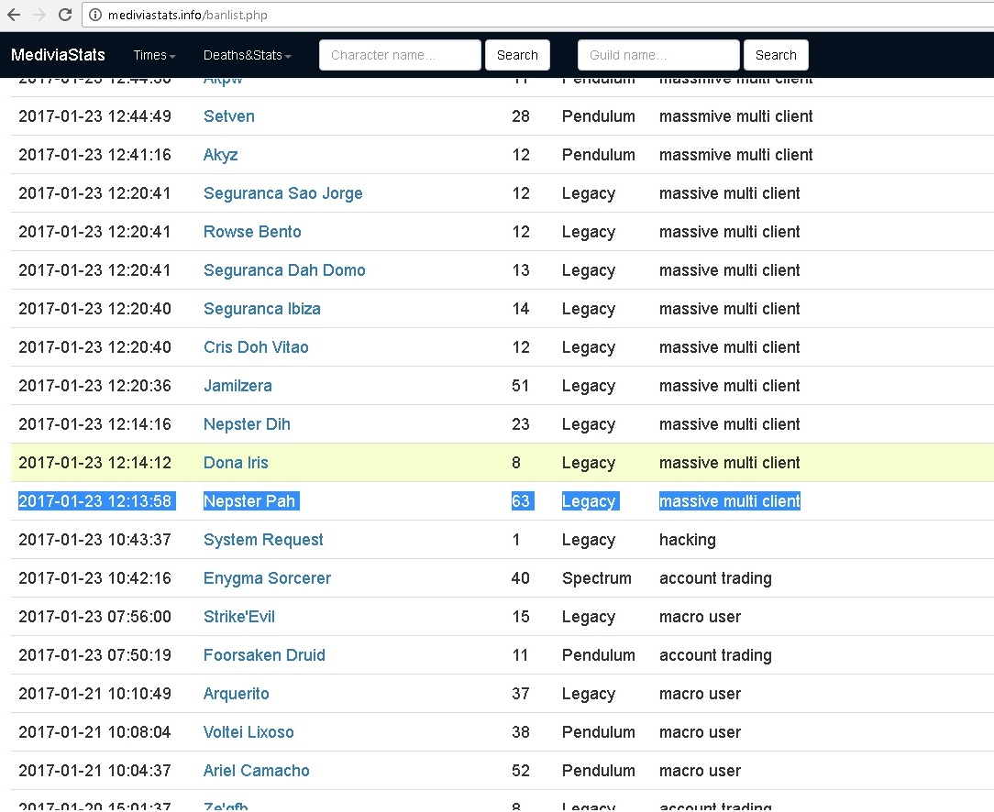
Task: Open the Dona Iris character link
Action: tap(236, 463)
